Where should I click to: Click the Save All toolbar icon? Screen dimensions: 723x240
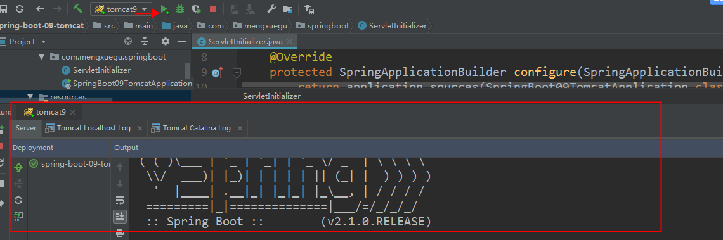[x=3, y=9]
